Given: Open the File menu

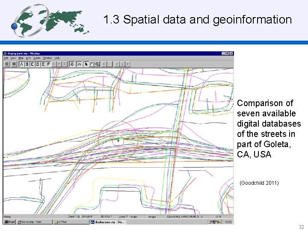Looking at the screenshot, I should coord(6,58).
